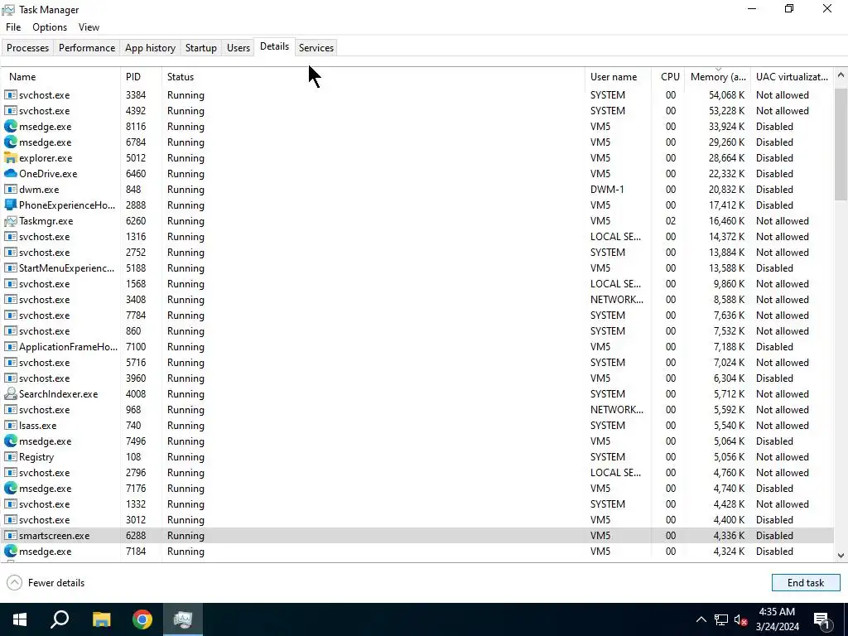Select the lsass.exe process name
This screenshot has height=636, width=848.
[x=37, y=425]
